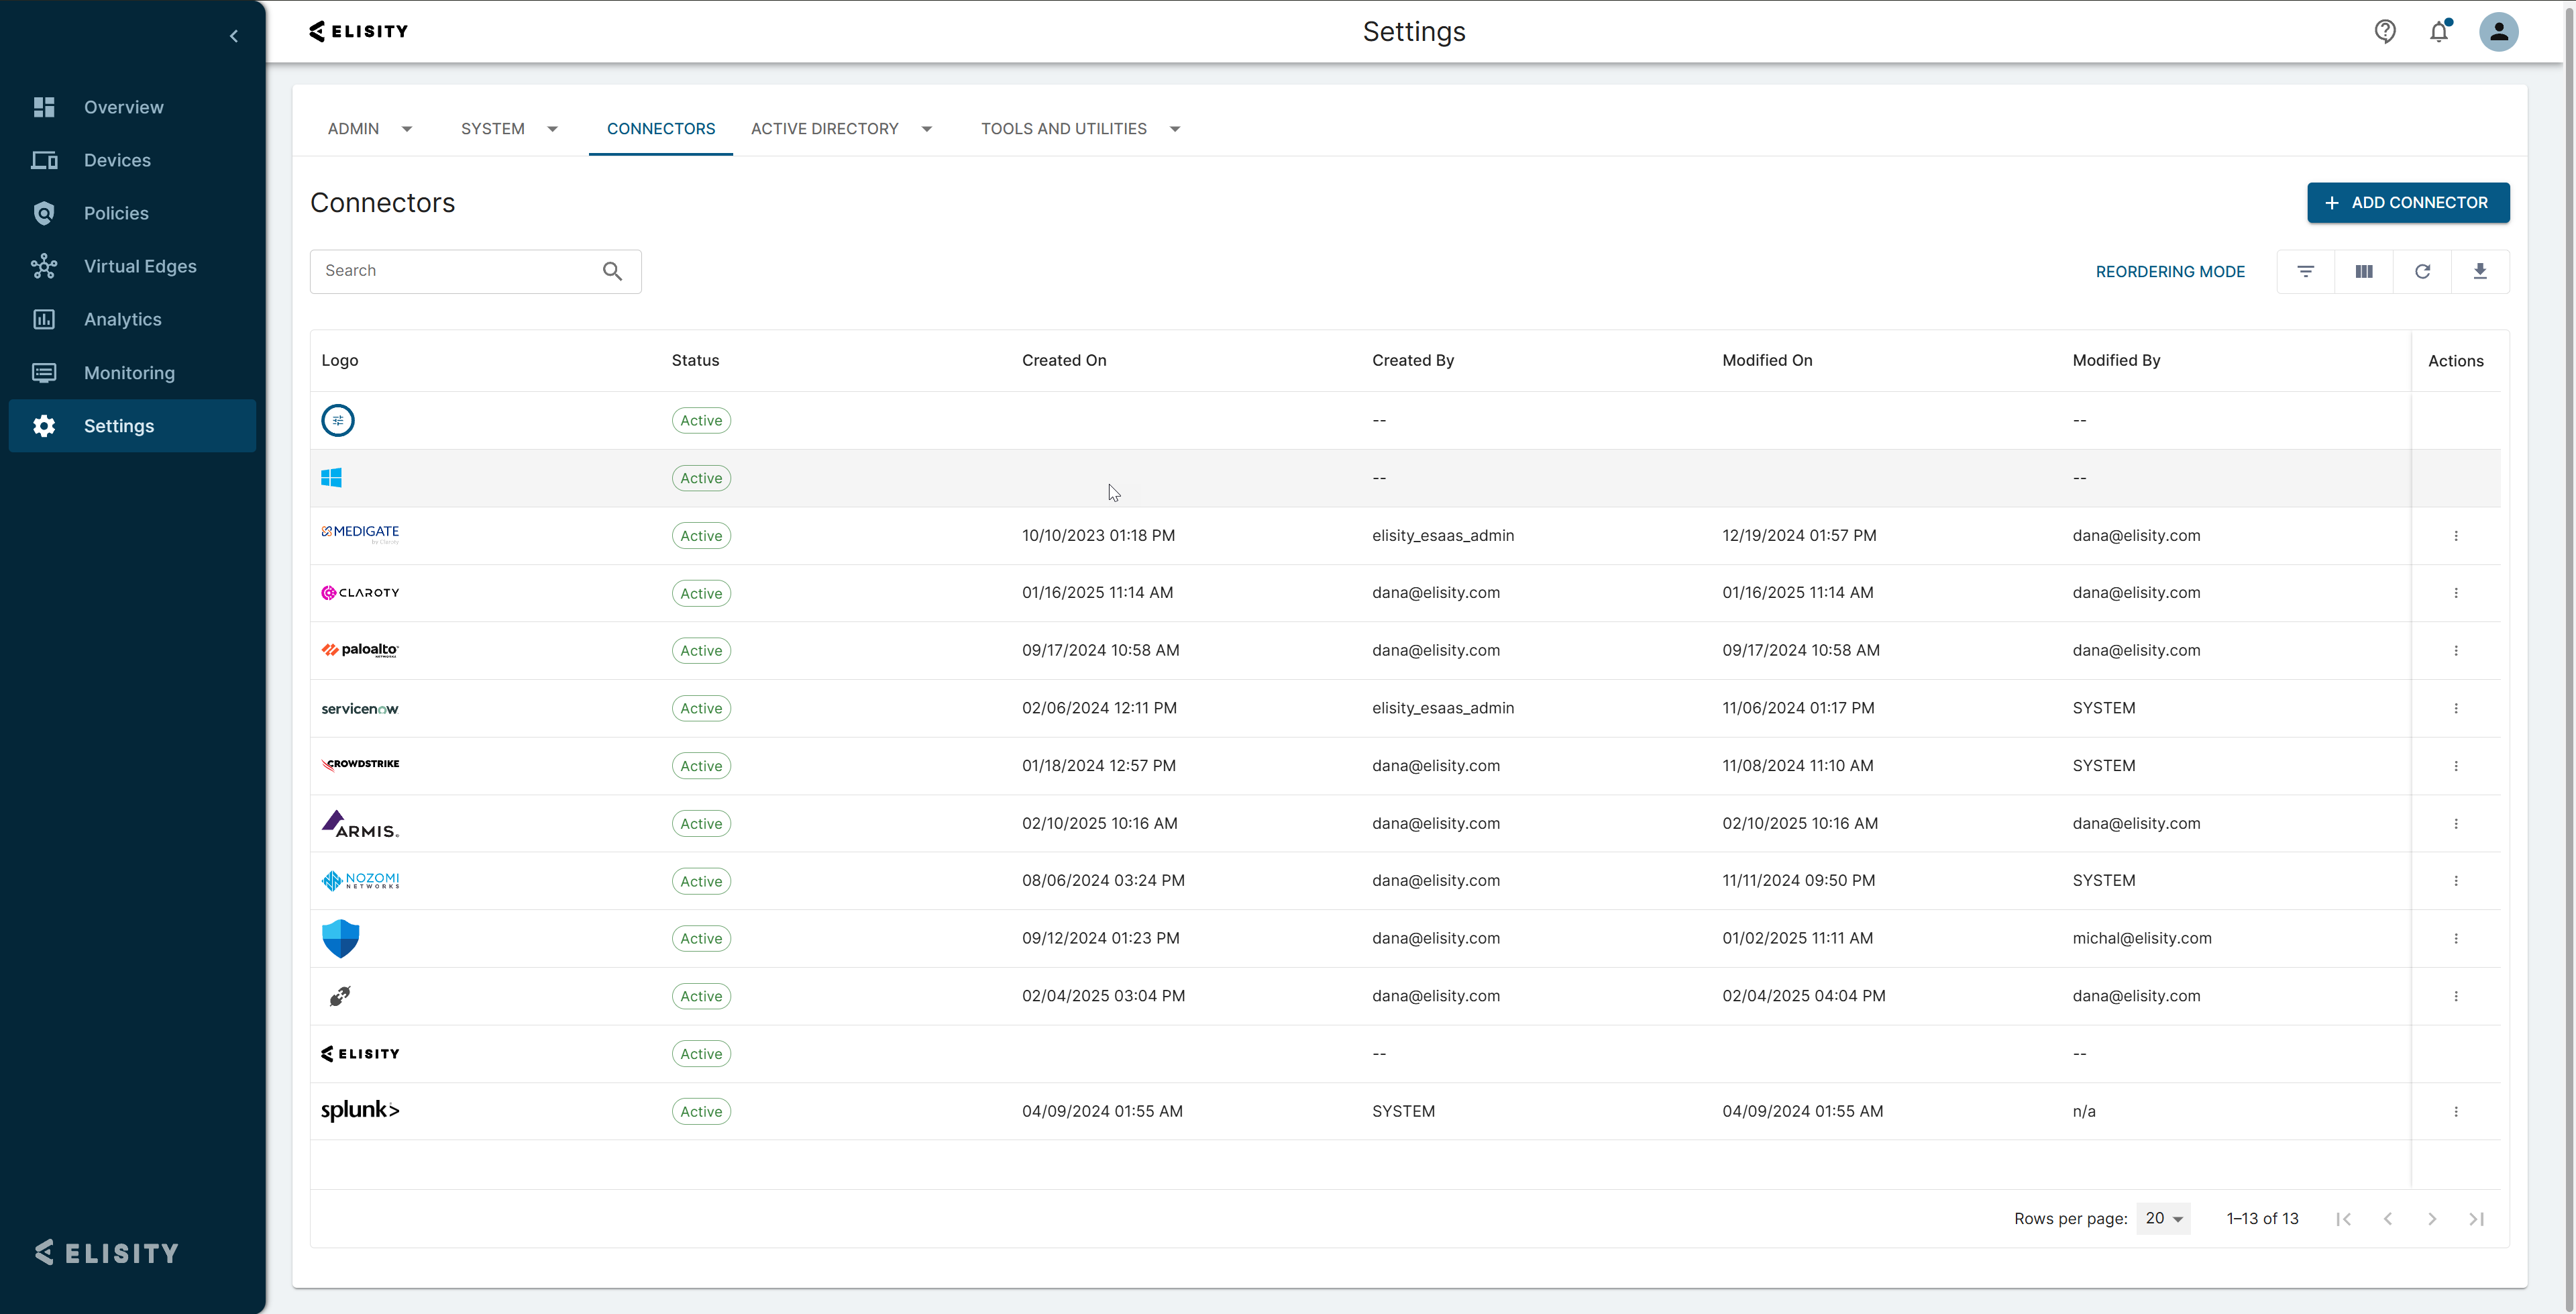Click the search magnifier icon
2576x1314 pixels.
pos(612,271)
